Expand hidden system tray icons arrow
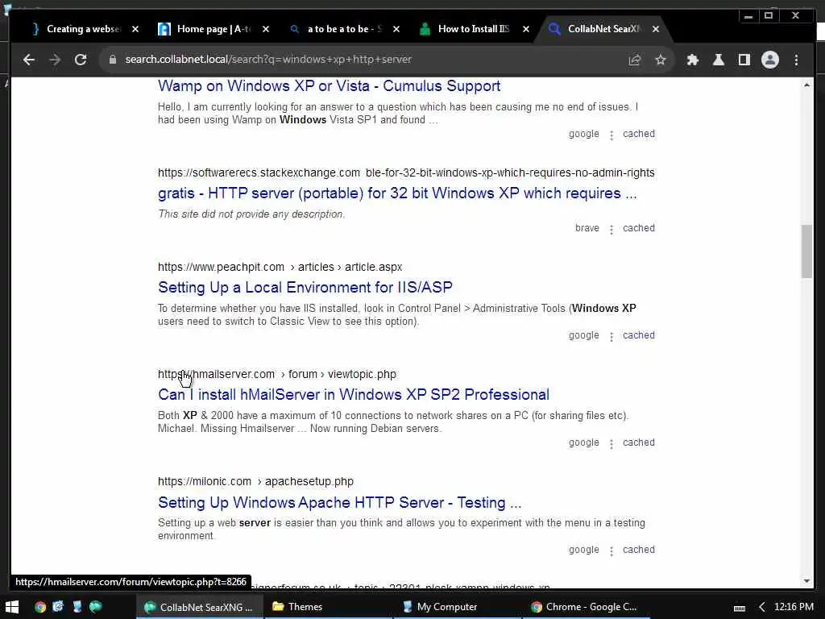The image size is (825, 619). click(761, 608)
